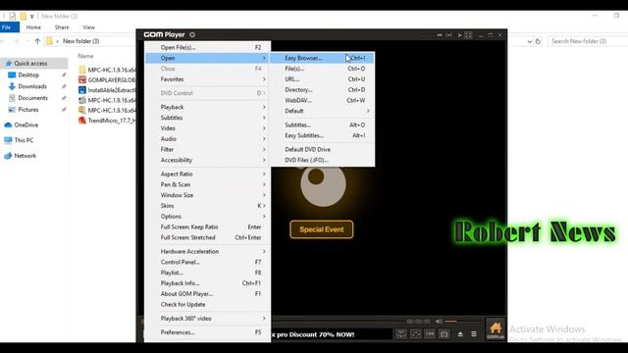Mute using the speaker icon in GOM Player
The height and width of the screenshot is (353, 628).
click(x=439, y=321)
